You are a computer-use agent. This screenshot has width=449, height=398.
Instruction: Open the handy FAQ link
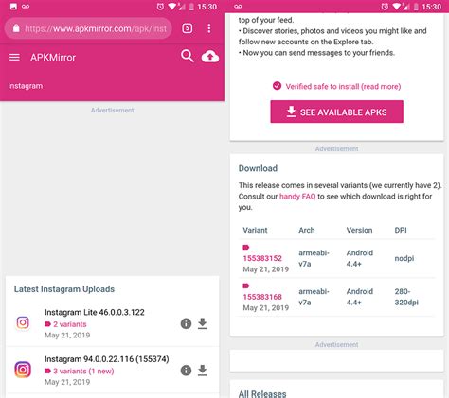tap(297, 197)
